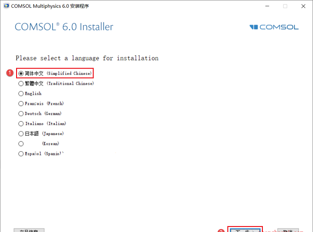The height and width of the screenshot is (232, 313).
Task: Click 'Please select a language for installation' text
Action: point(87,58)
